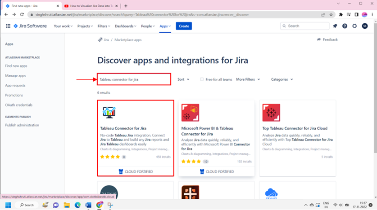Viewport: 377px width, 210px height.
Task: Open the Dashboards menu
Action: tap(125, 26)
